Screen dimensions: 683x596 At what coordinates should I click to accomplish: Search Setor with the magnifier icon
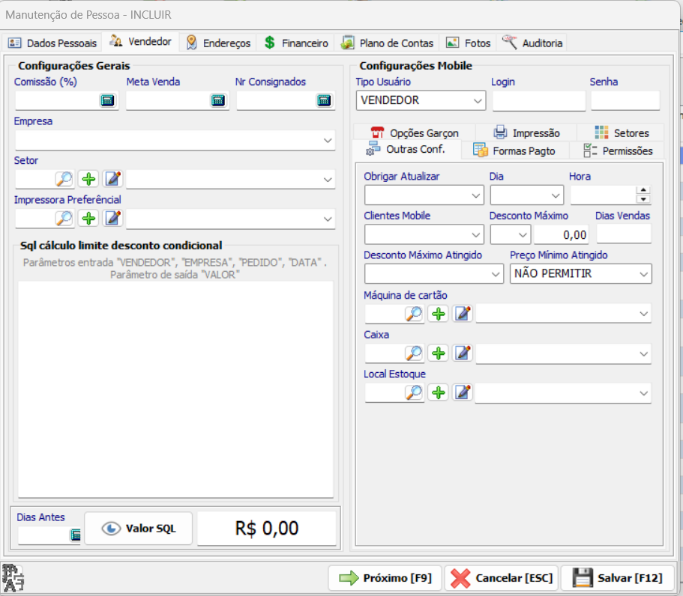[x=64, y=179]
